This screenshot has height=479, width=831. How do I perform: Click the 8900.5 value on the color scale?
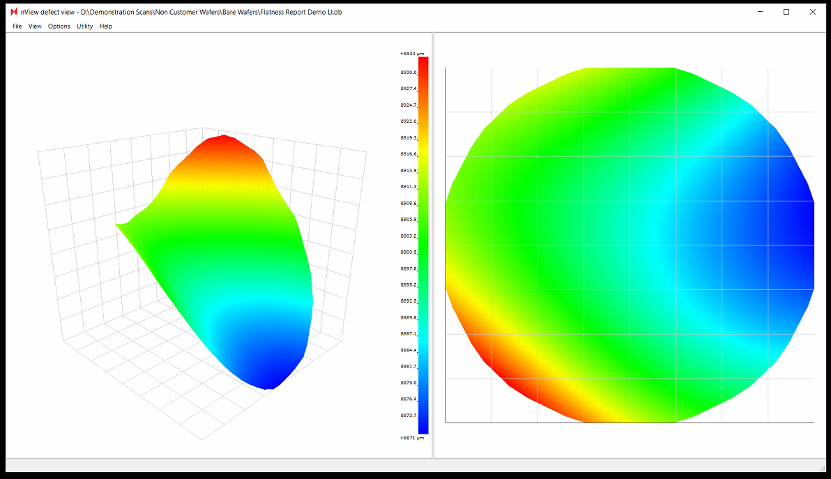[x=409, y=252]
